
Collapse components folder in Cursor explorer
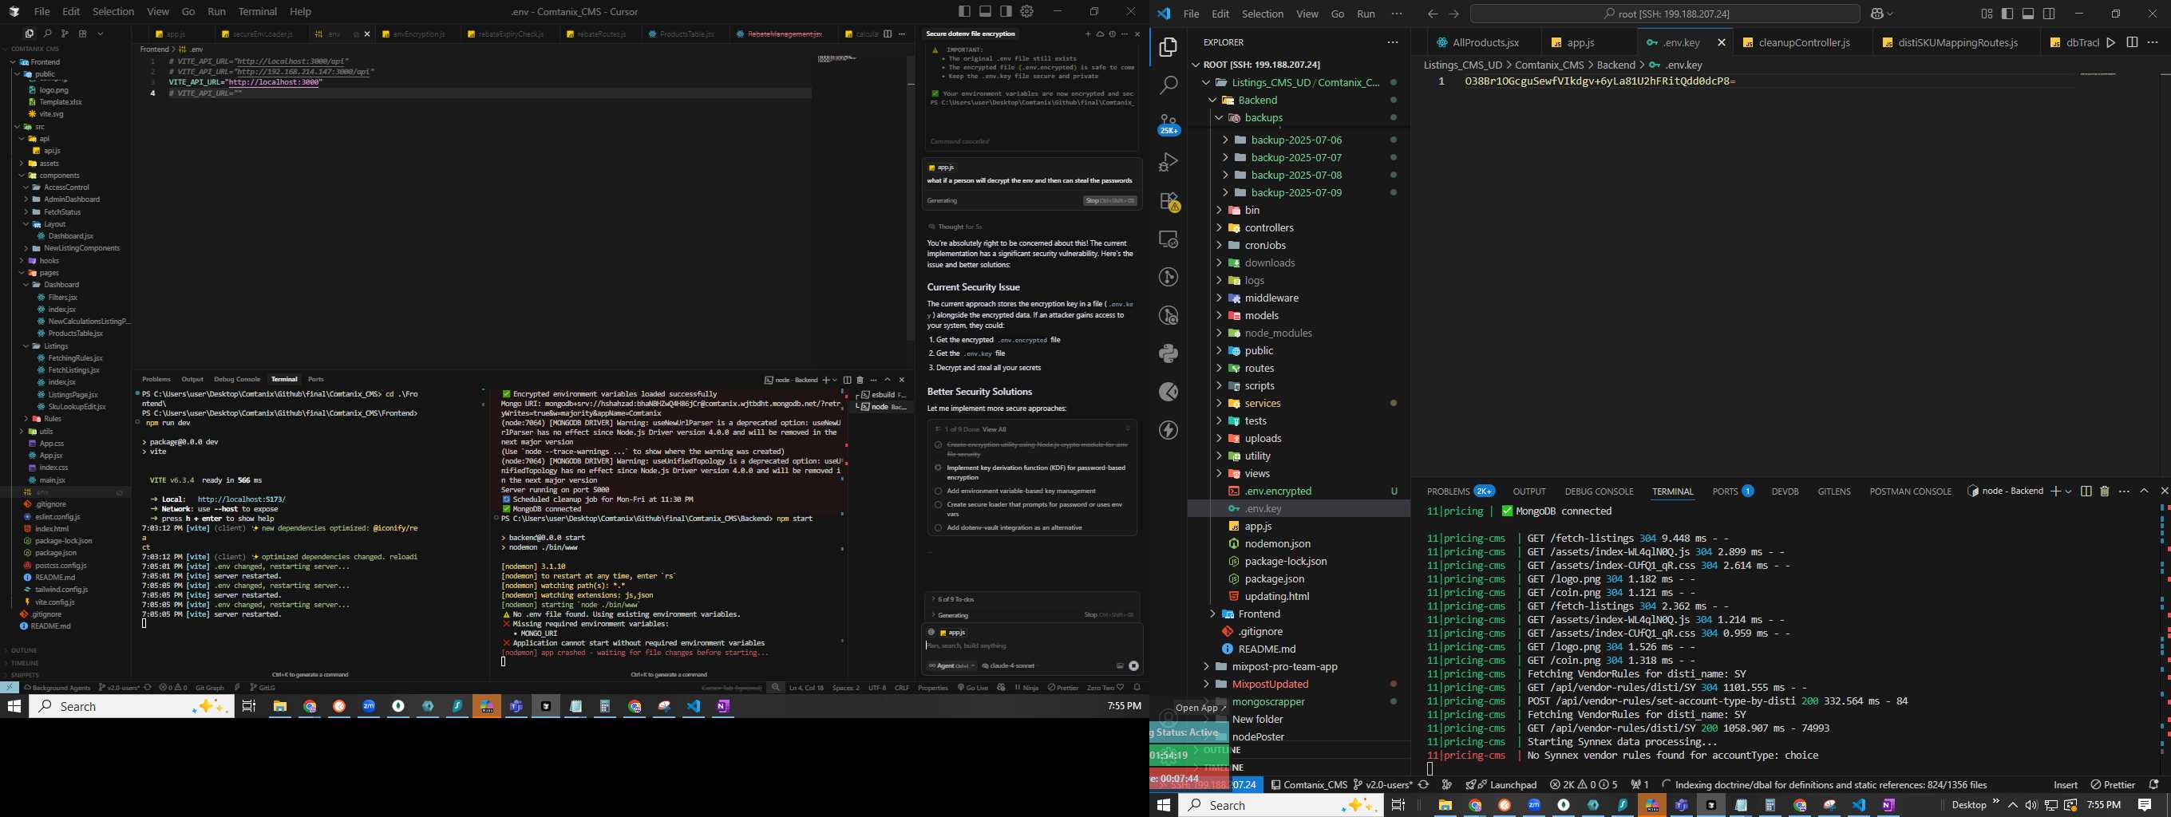click(x=22, y=176)
